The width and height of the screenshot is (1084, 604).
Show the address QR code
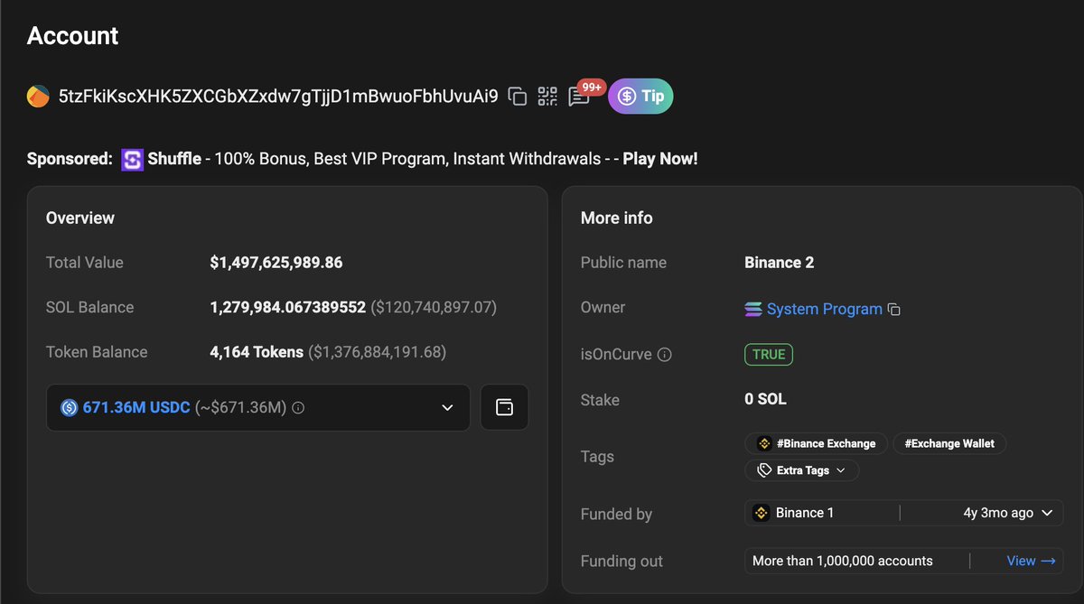[547, 97]
